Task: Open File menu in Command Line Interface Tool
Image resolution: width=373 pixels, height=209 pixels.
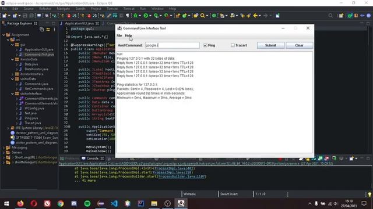Action: [x=119, y=35]
